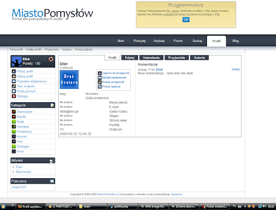The height and width of the screenshot is (210, 276).
Task: Open the Dodaj zdjęcie submenu link
Action: pyautogui.click(x=84, y=50)
